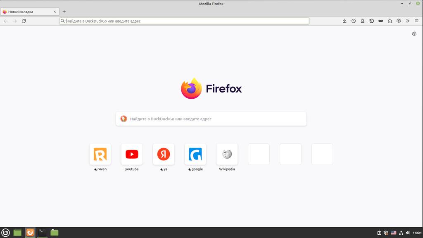Open the US keyboard layout indicator

click(x=393, y=233)
